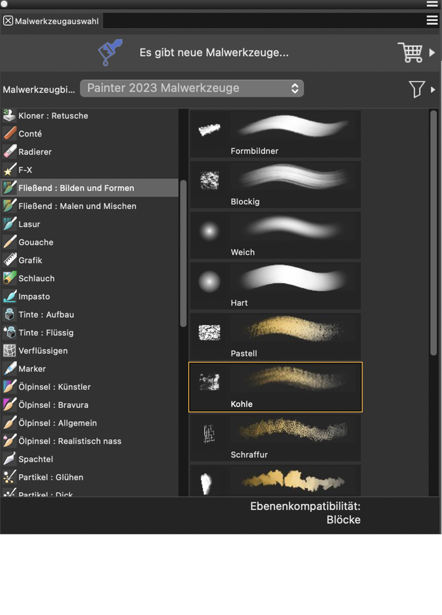Click the F-X effects category icon
This screenshot has height=615, width=442.
pyautogui.click(x=10, y=170)
